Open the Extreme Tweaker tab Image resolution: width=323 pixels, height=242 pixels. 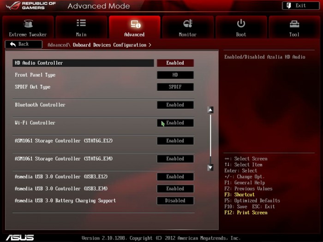pos(28,27)
